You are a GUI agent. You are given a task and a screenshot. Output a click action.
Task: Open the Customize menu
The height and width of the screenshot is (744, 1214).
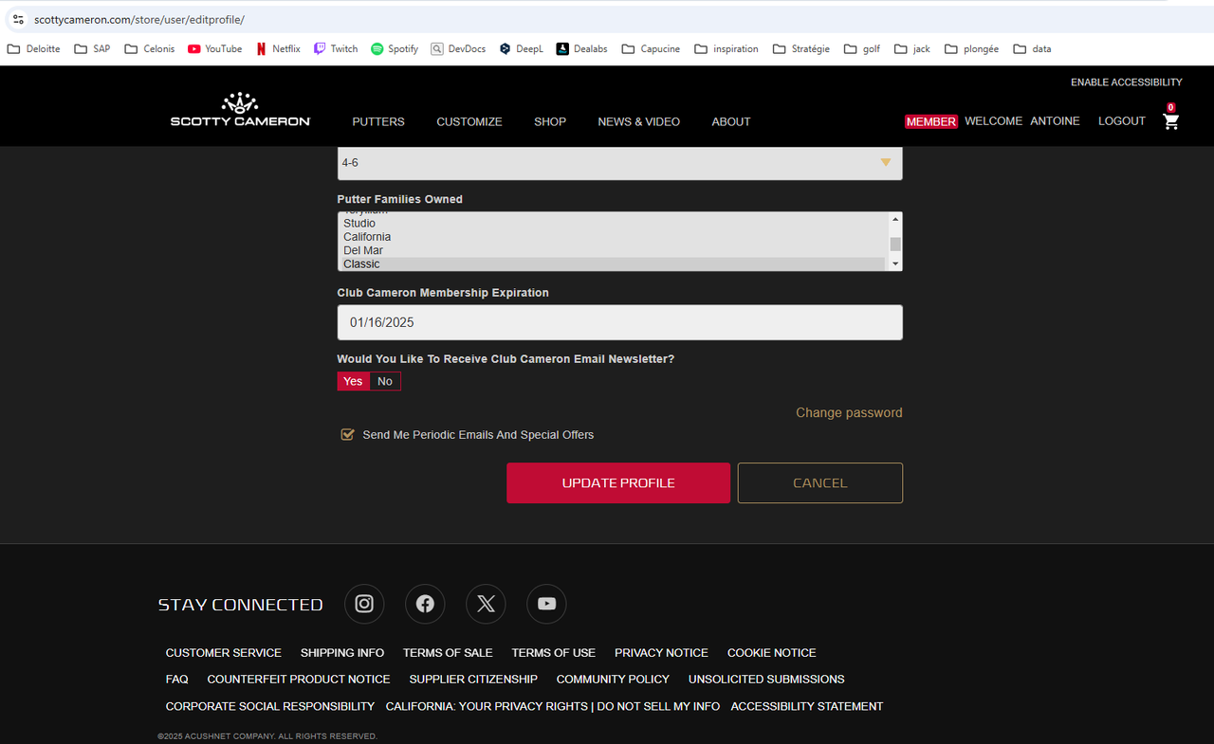469,121
